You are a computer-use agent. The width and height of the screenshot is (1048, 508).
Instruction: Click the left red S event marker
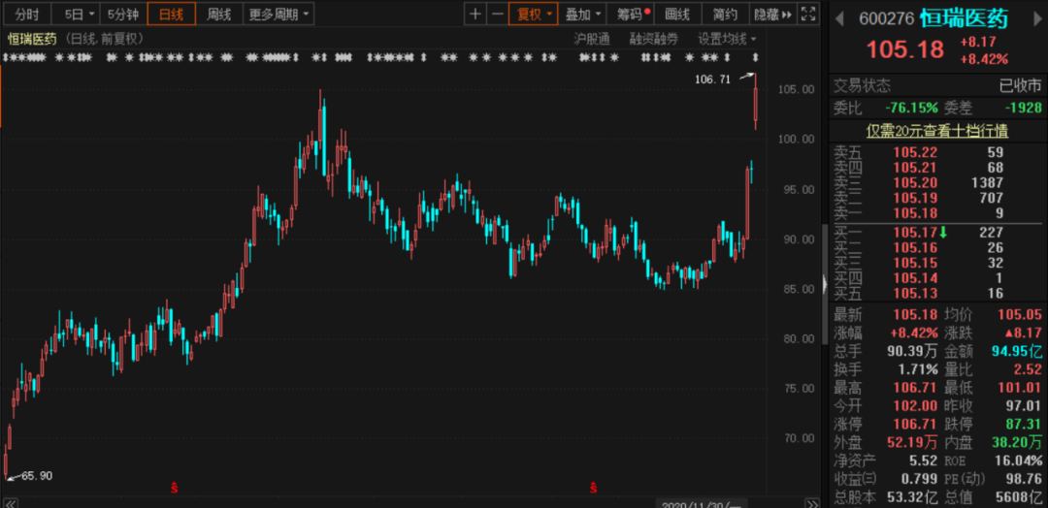pyautogui.click(x=175, y=488)
